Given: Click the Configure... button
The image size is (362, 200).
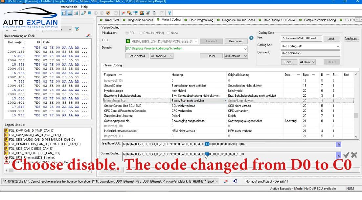Looking at the screenshot, I should click(351, 39).
